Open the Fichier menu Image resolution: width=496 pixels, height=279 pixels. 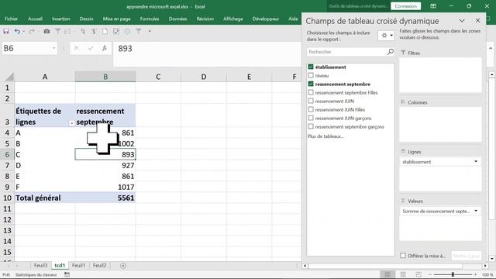(11, 19)
